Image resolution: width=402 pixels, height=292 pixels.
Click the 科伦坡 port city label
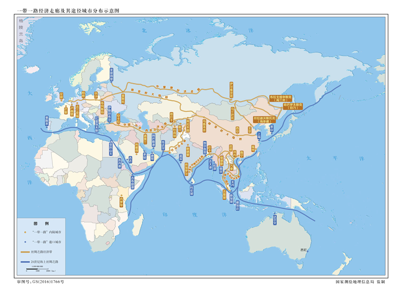[192, 191]
